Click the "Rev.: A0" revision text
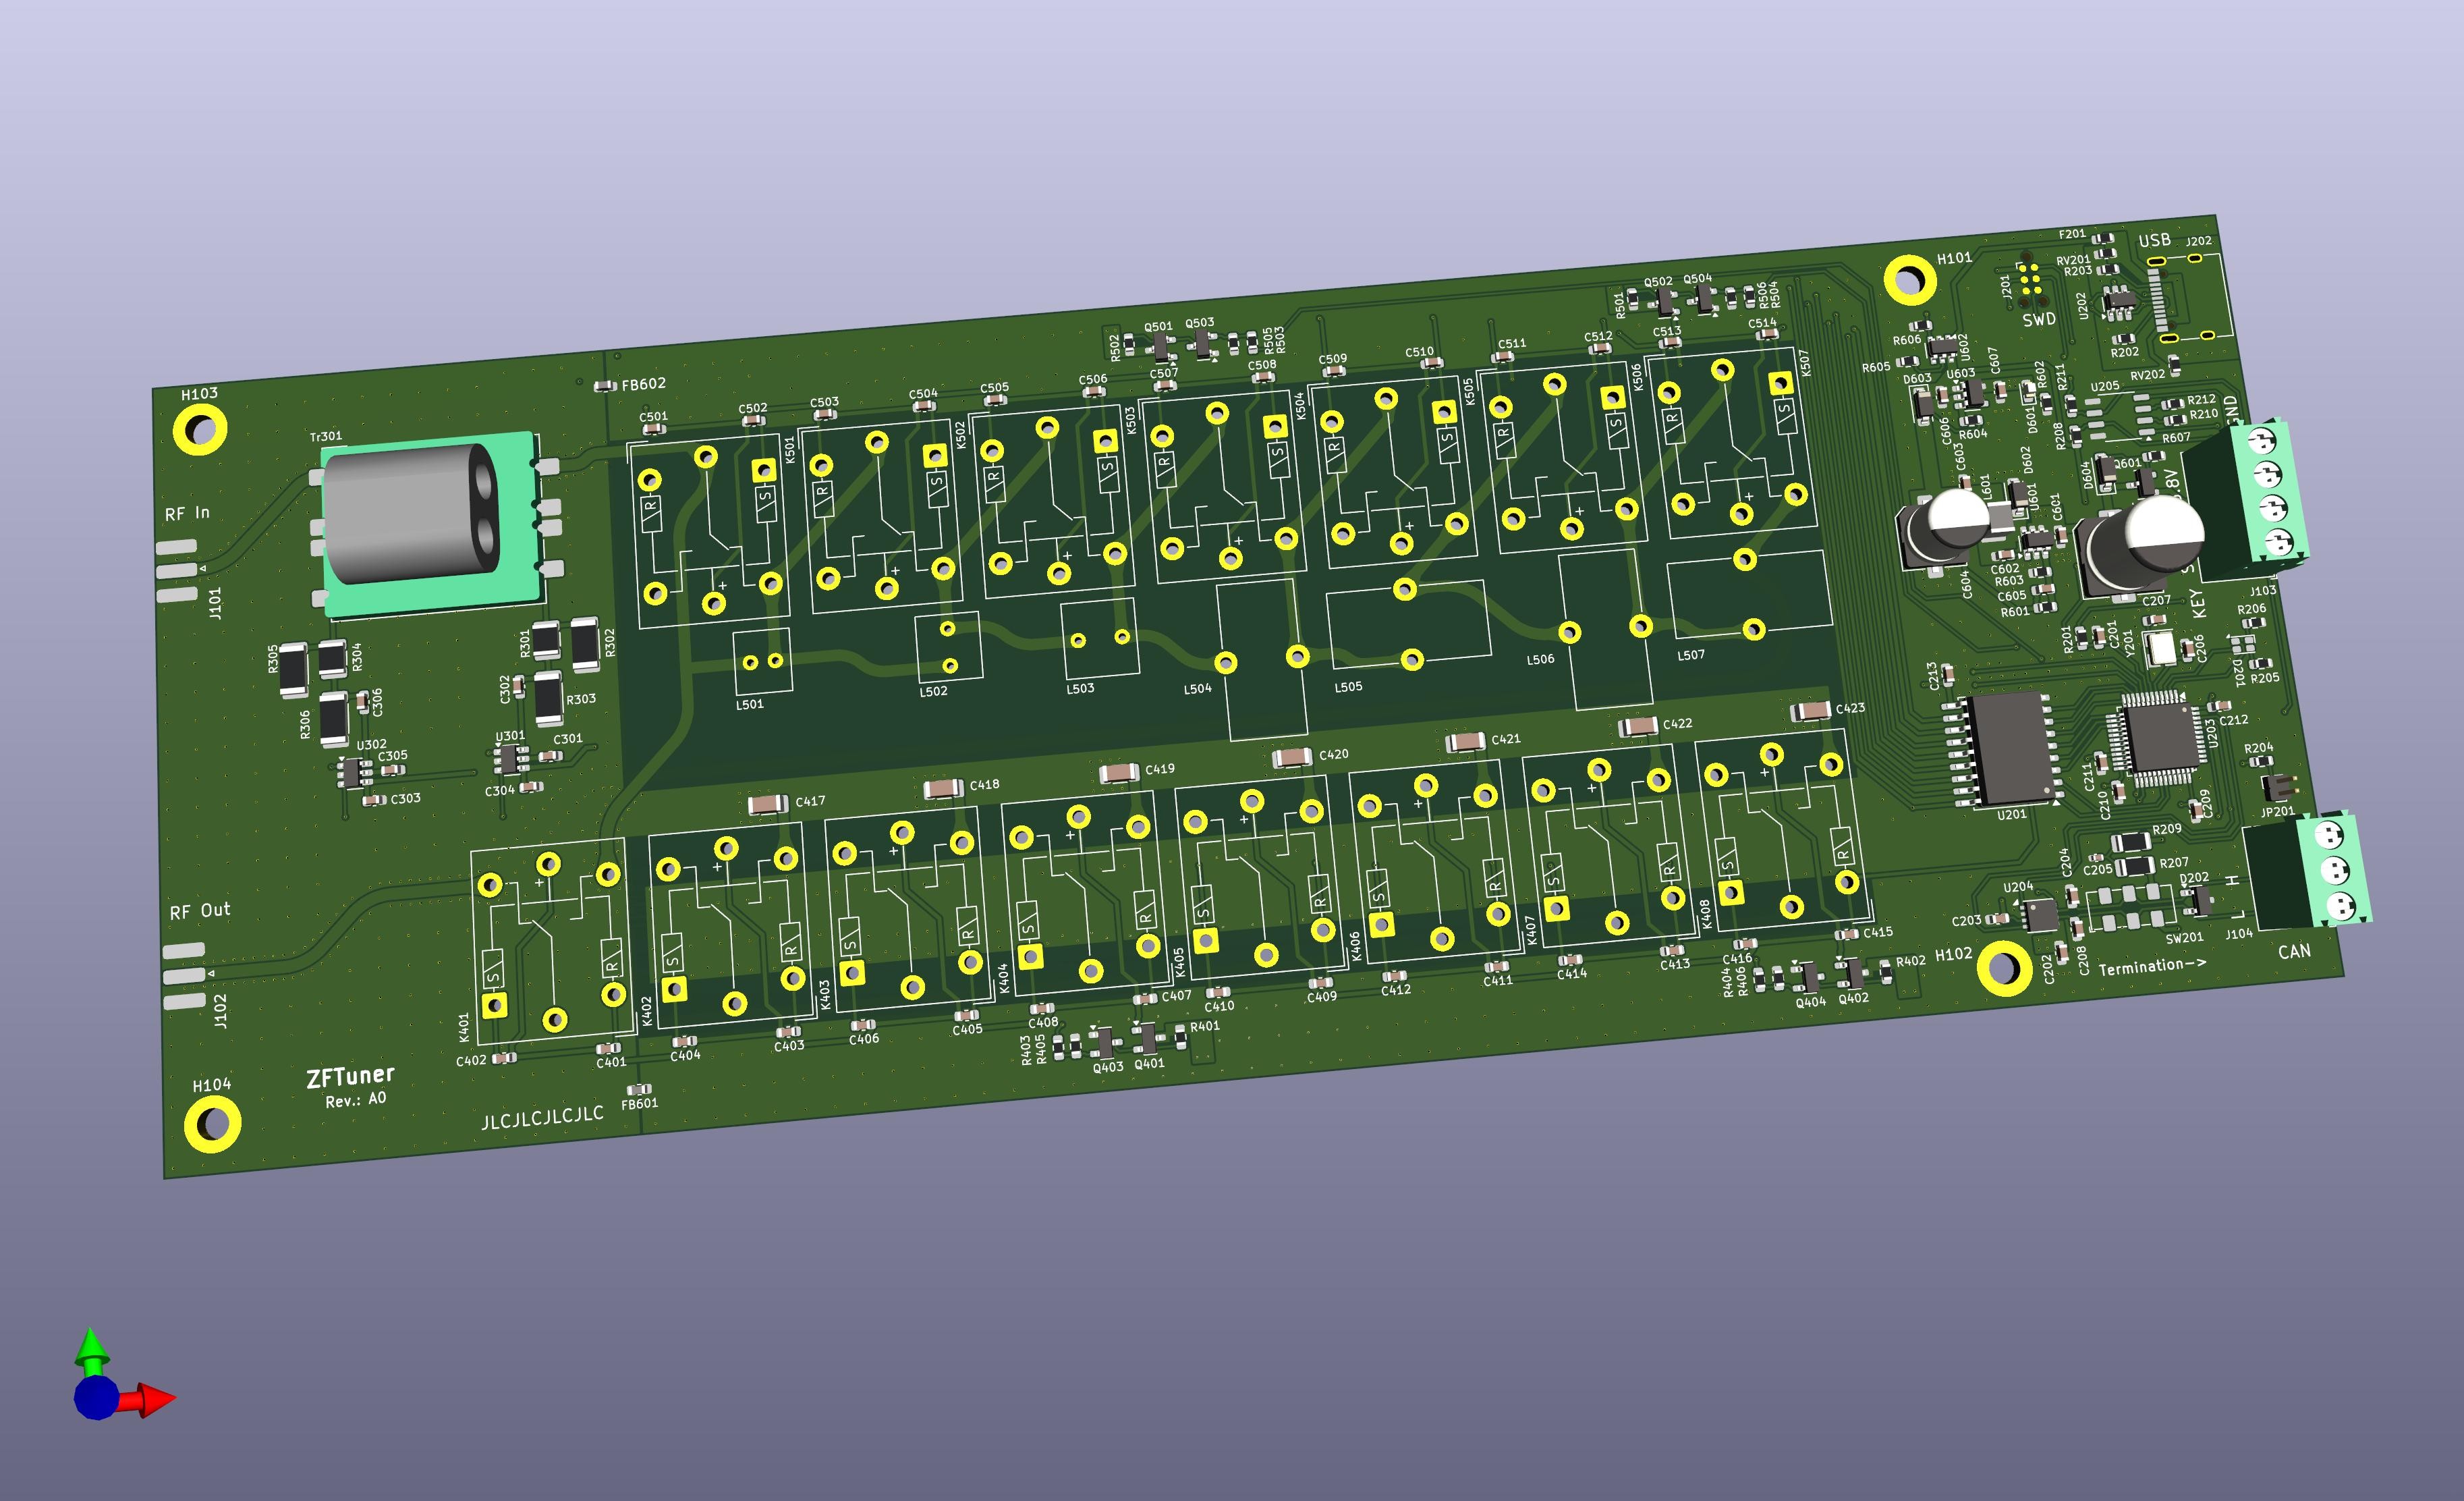Viewport: 2464px width, 1501px height. (x=355, y=1100)
